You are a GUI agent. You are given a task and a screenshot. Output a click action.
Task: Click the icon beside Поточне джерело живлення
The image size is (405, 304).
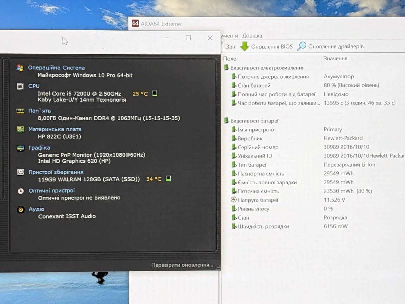234,76
